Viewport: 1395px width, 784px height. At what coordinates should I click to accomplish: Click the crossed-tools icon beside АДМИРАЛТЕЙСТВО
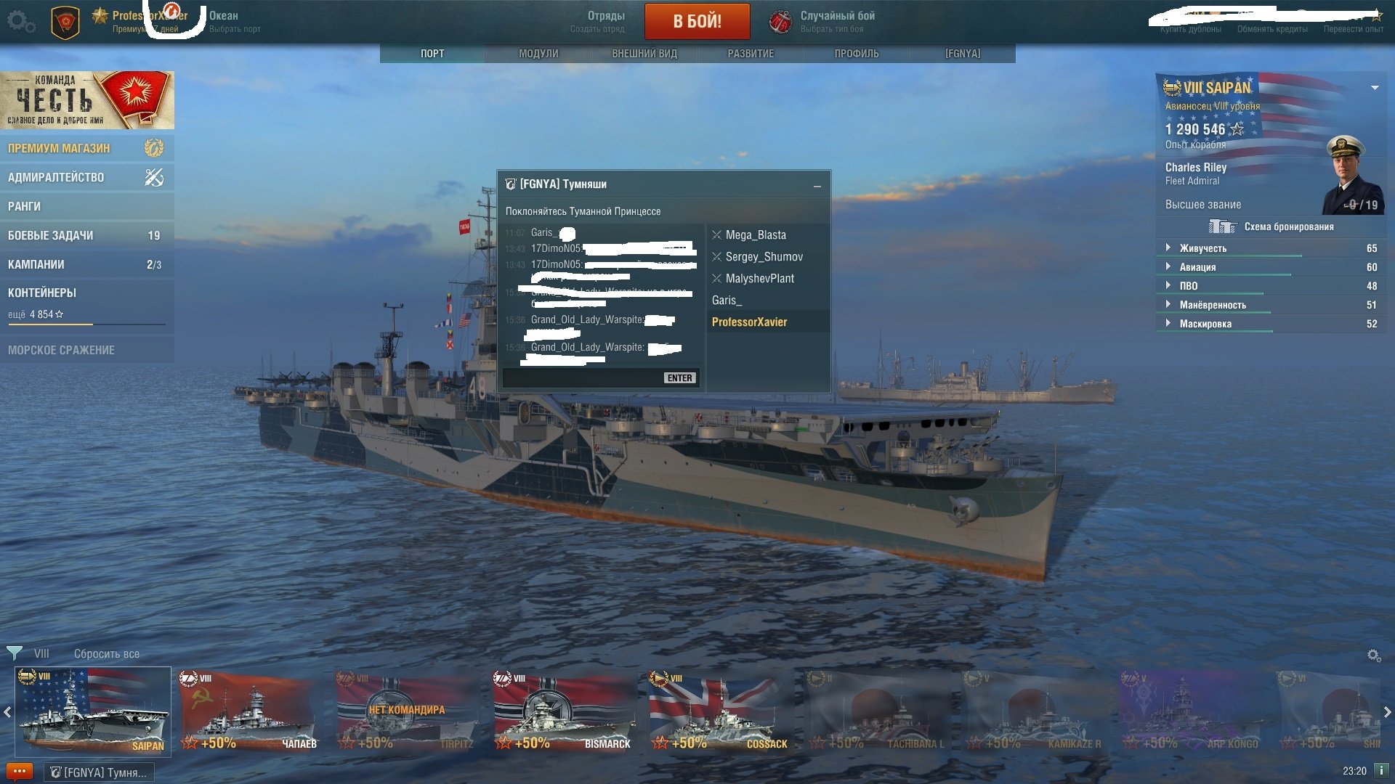click(154, 177)
